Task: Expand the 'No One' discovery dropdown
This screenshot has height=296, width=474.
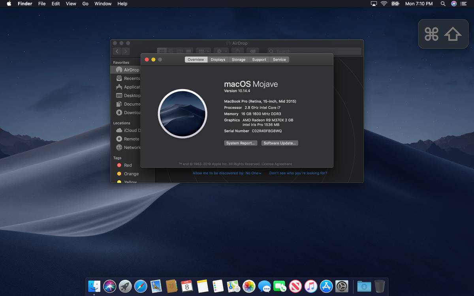Action: click(253, 173)
